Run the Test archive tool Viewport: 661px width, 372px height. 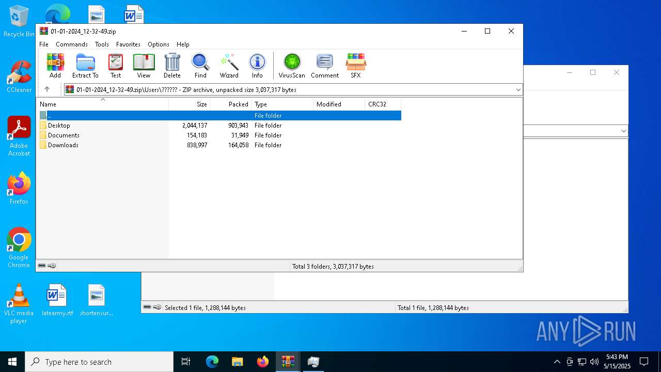coord(116,66)
